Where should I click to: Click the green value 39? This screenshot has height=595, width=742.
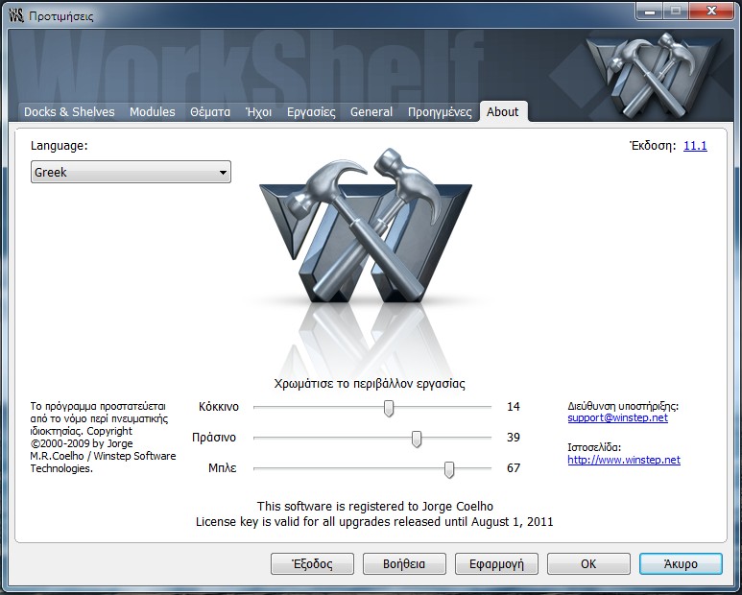coord(514,437)
